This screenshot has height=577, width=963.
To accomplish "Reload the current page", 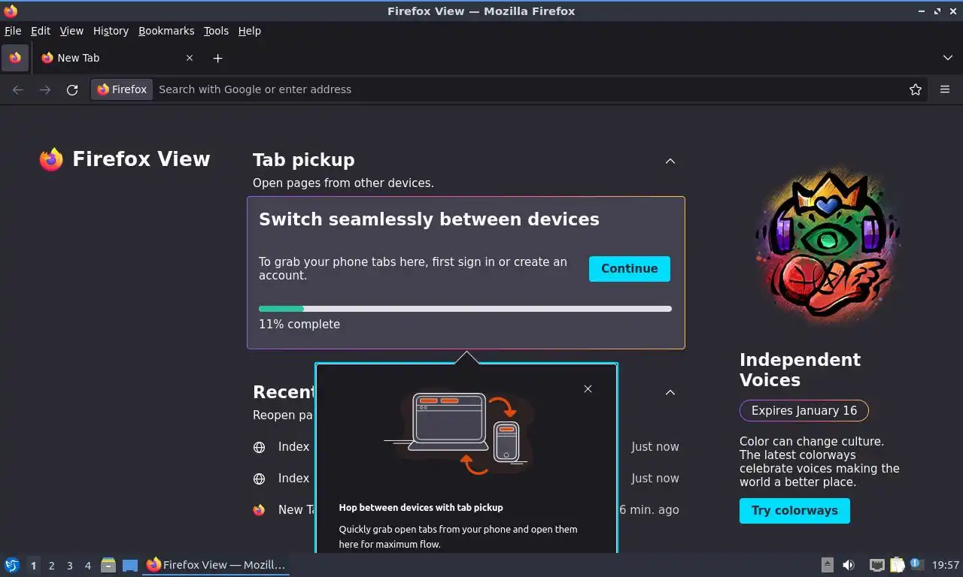I will click(x=72, y=89).
